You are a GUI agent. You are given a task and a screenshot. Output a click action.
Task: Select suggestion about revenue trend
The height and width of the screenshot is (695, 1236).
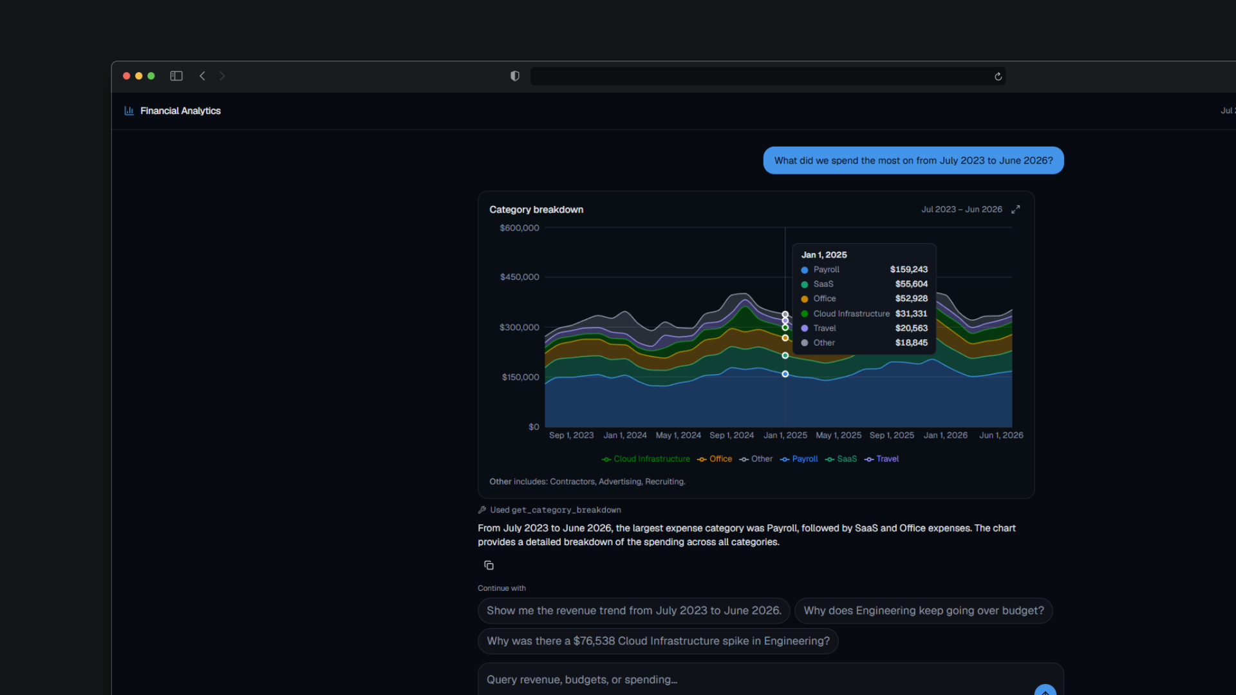click(x=634, y=611)
